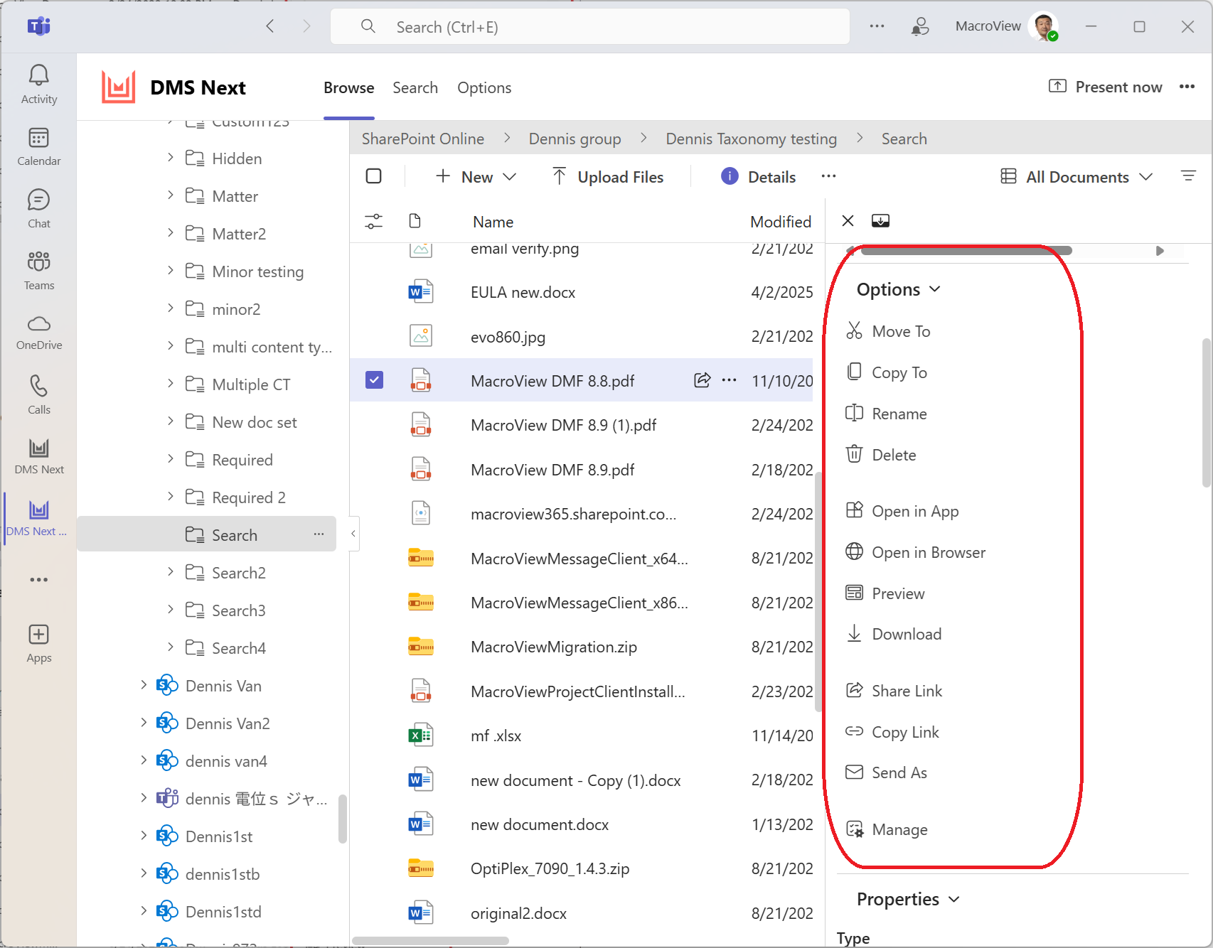
Task: Expand the Dennis1st site node
Action: click(144, 836)
